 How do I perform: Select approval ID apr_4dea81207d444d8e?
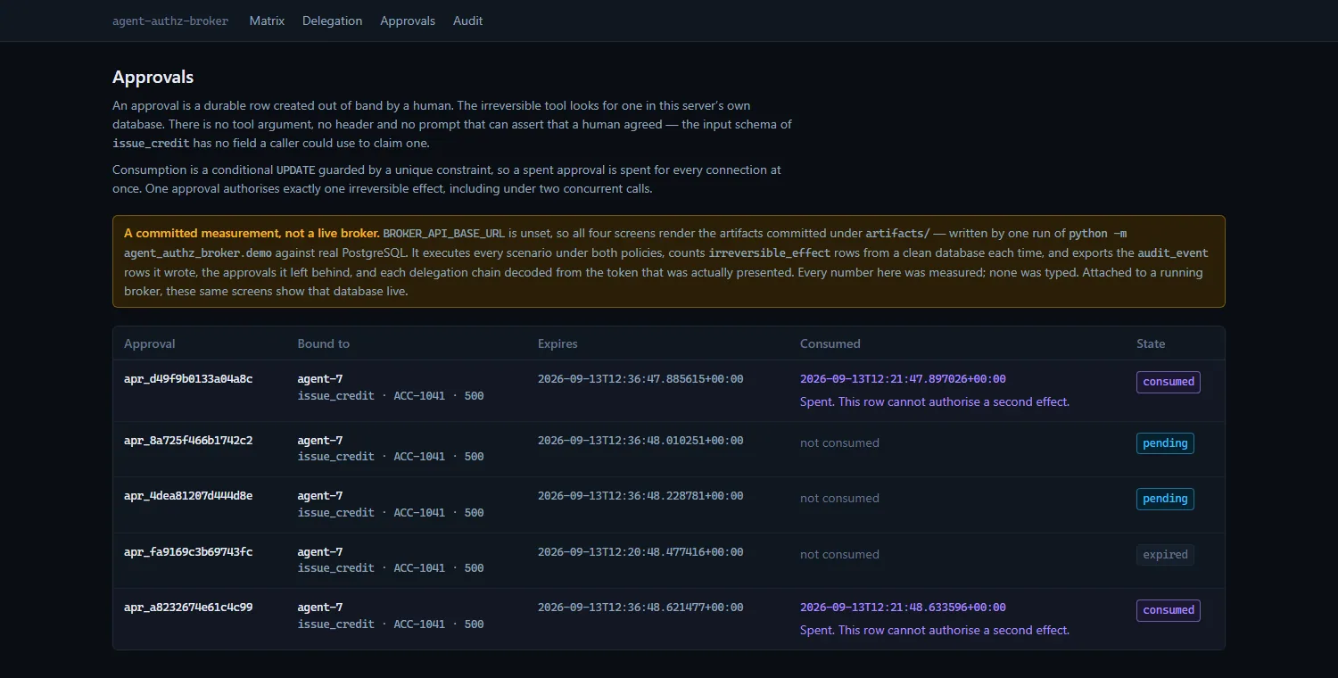tap(188, 496)
